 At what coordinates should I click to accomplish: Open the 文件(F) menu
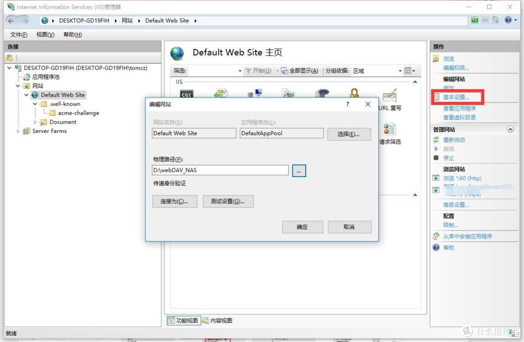18,34
